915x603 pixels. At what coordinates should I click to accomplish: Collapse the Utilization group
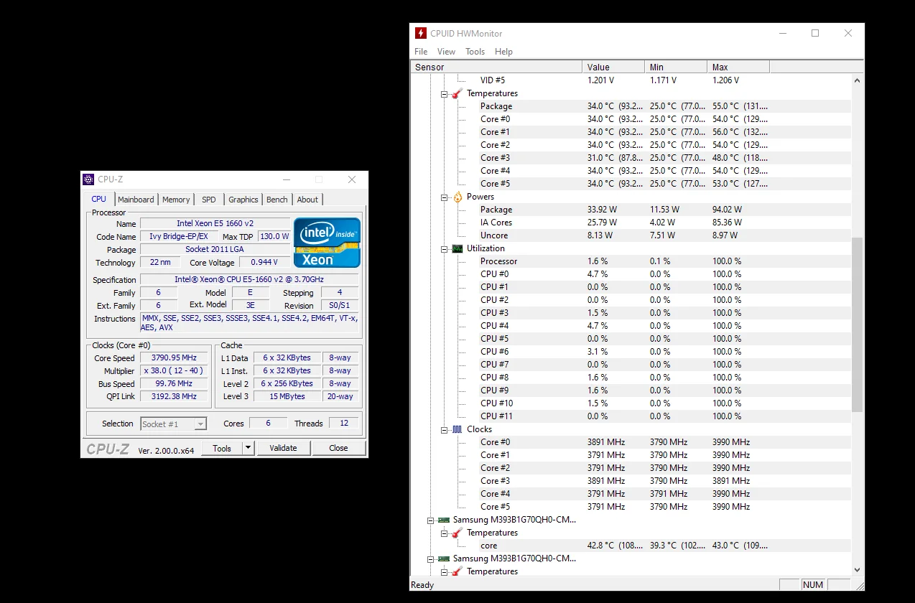[444, 249]
